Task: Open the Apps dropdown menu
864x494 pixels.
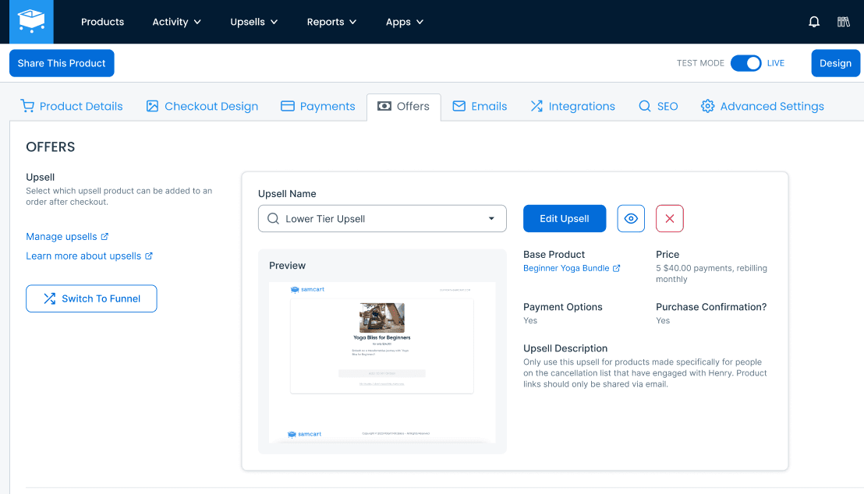Action: [x=405, y=22]
